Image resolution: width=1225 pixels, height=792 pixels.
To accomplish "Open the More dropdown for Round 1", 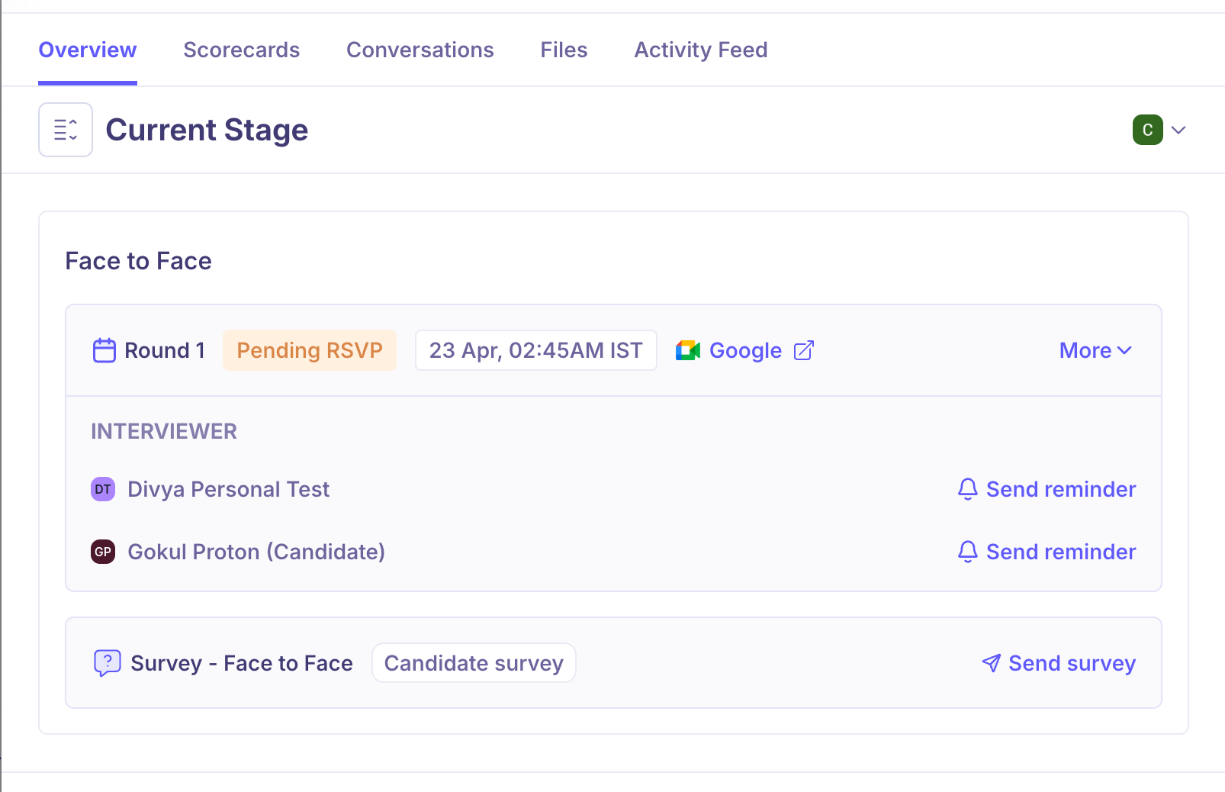I will point(1095,350).
